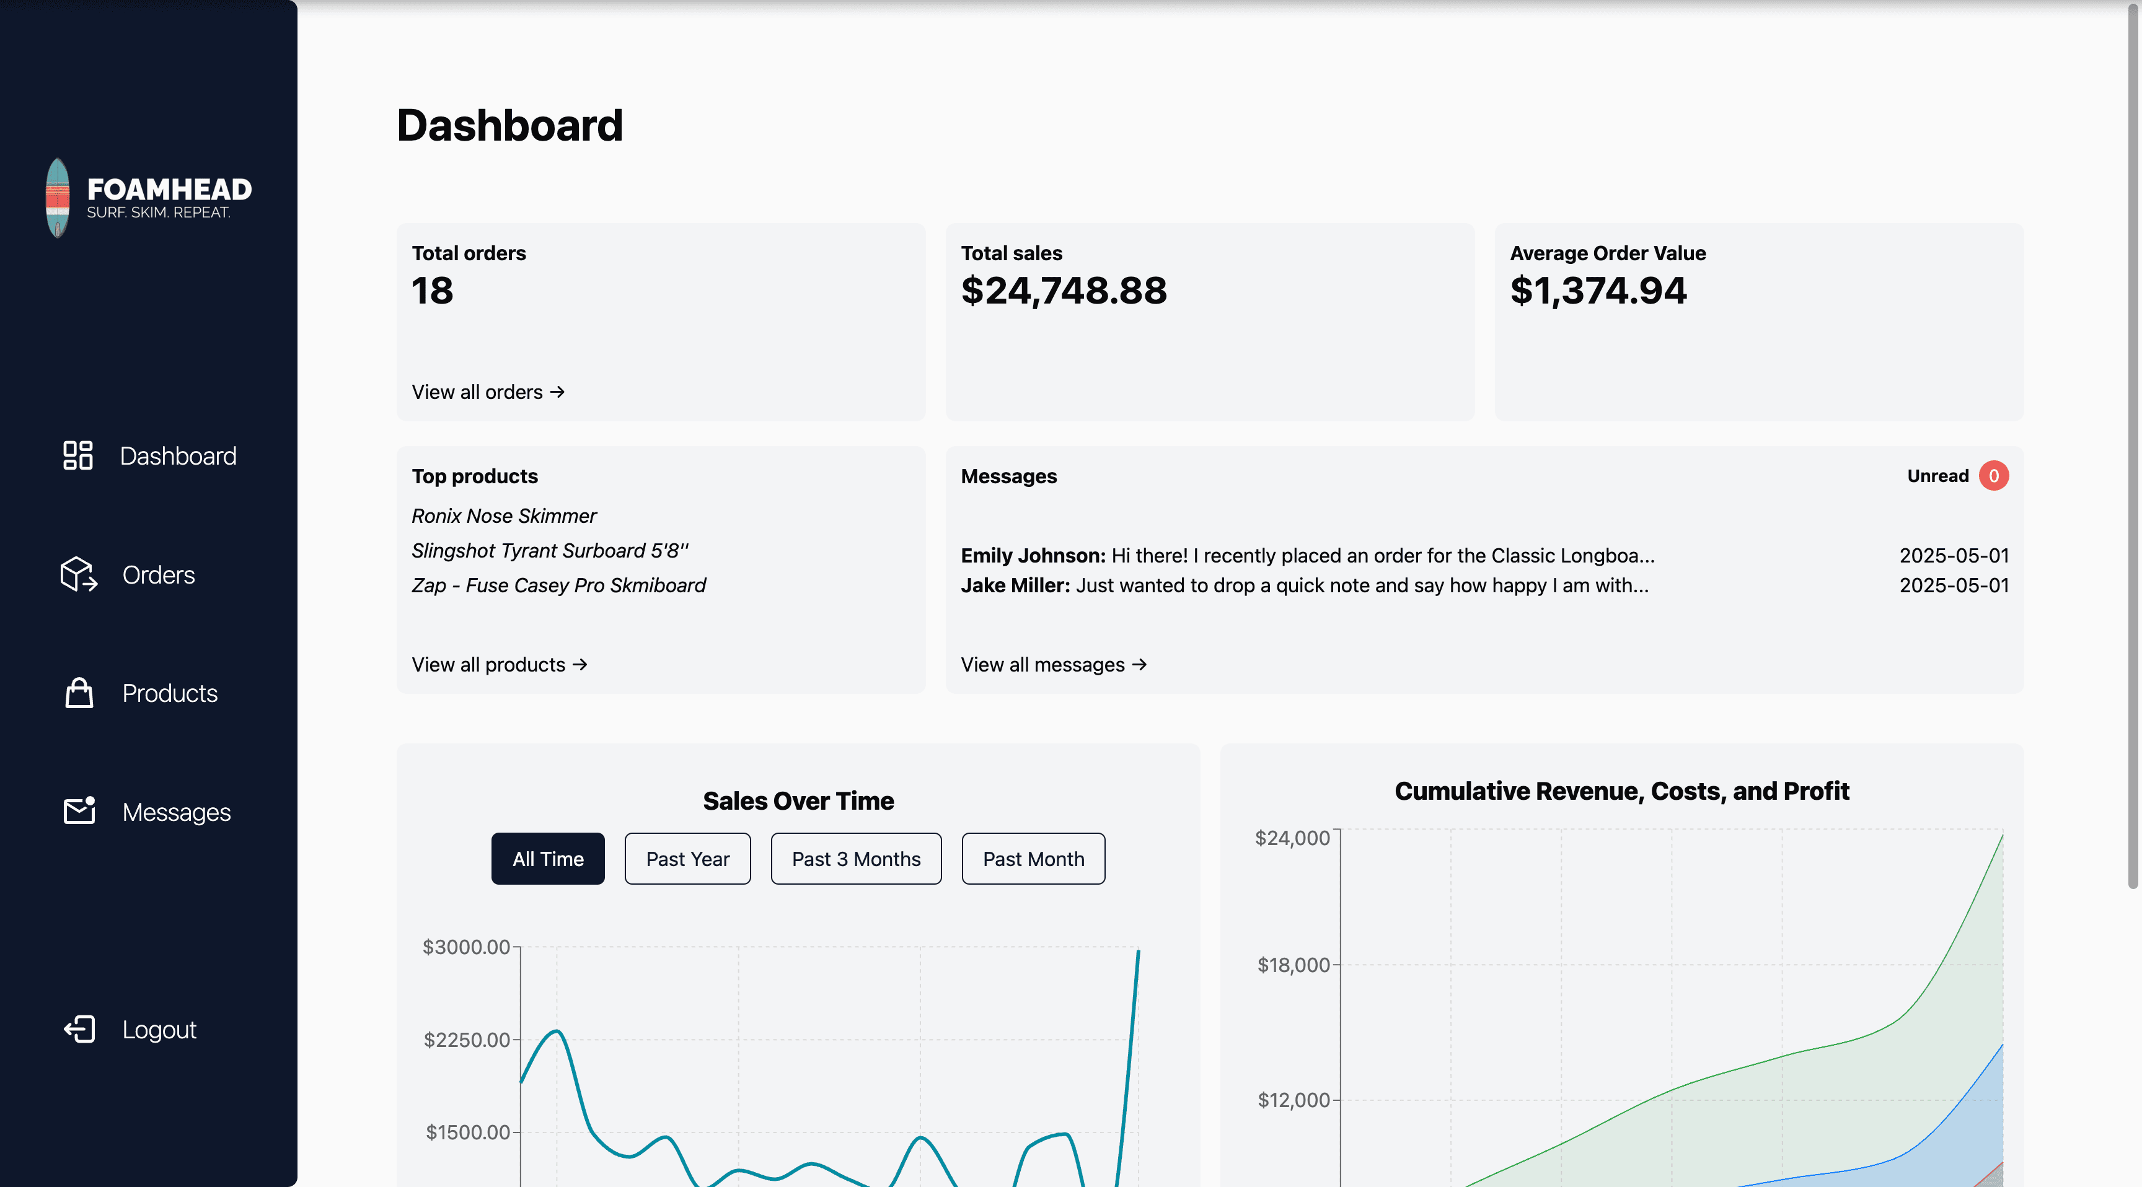This screenshot has height=1187, width=2142.
Task: Navigate to Products in the sidebar
Action: [x=141, y=693]
